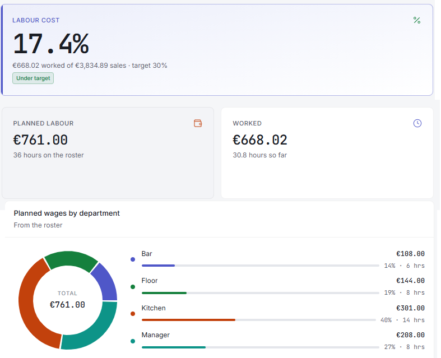This screenshot has width=441, height=358.
Task: Click the €761.00 planned labour amount
Action: point(40,140)
